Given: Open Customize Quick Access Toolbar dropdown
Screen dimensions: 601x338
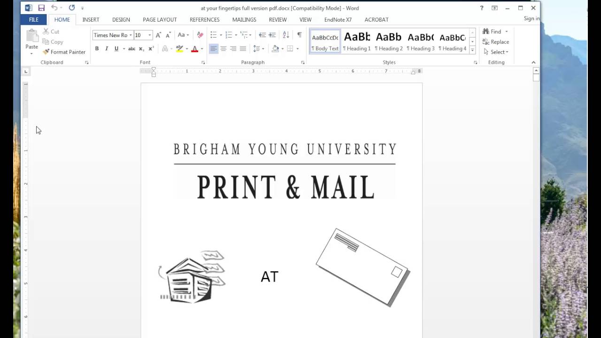Looking at the screenshot, I should pos(83,8).
